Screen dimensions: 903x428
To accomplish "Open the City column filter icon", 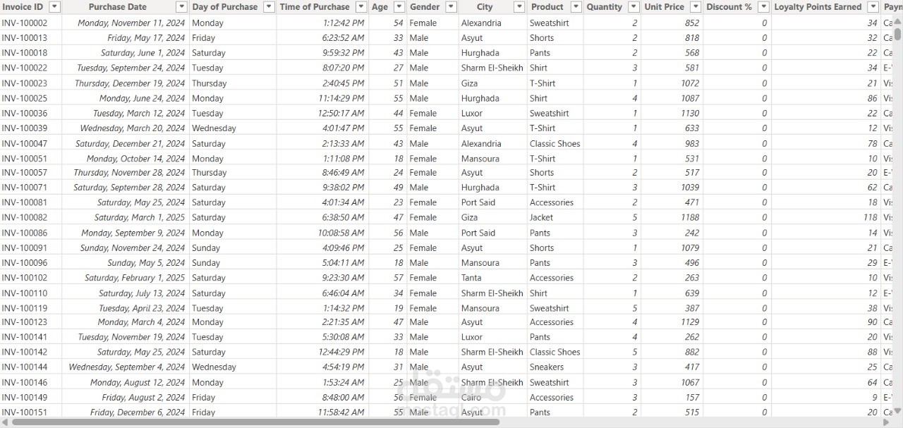I will (519, 6).
